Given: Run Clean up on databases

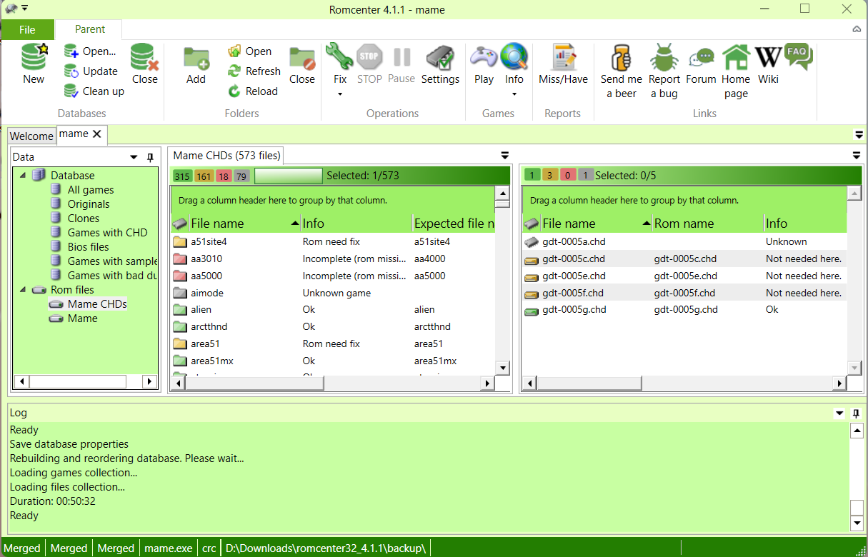Looking at the screenshot, I should point(94,91).
